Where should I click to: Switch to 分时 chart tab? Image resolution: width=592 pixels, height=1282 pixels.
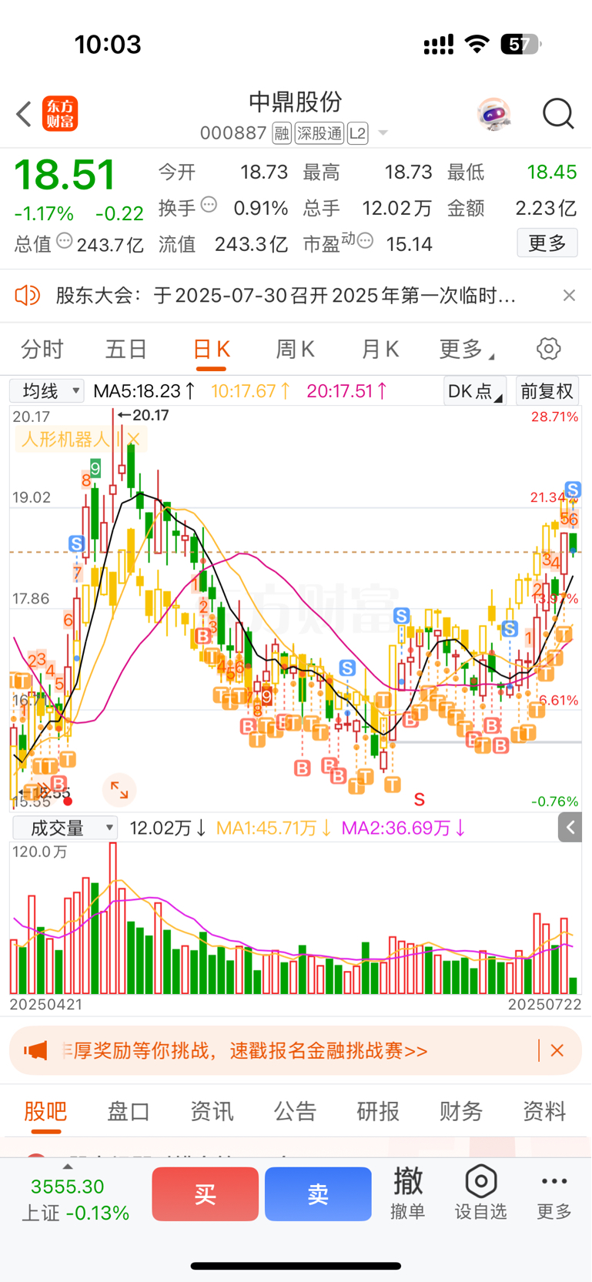(42, 350)
